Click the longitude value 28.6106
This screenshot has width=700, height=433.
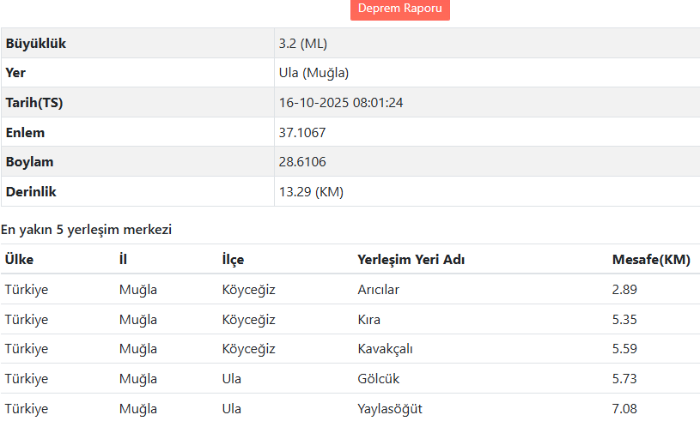point(302,162)
